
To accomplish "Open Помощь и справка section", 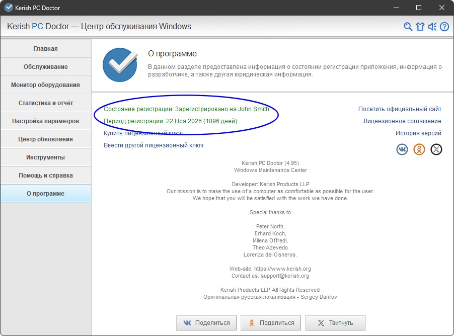I will point(45,176).
